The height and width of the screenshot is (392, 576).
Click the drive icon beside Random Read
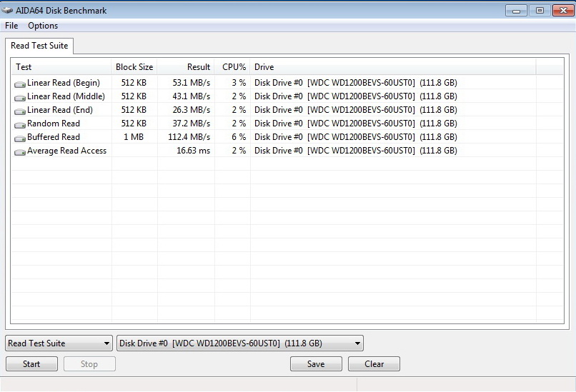pyautogui.click(x=19, y=125)
